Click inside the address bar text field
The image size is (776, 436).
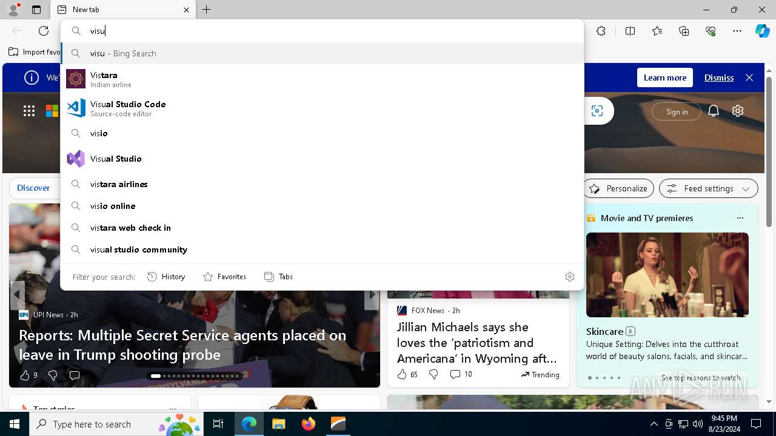click(333, 31)
